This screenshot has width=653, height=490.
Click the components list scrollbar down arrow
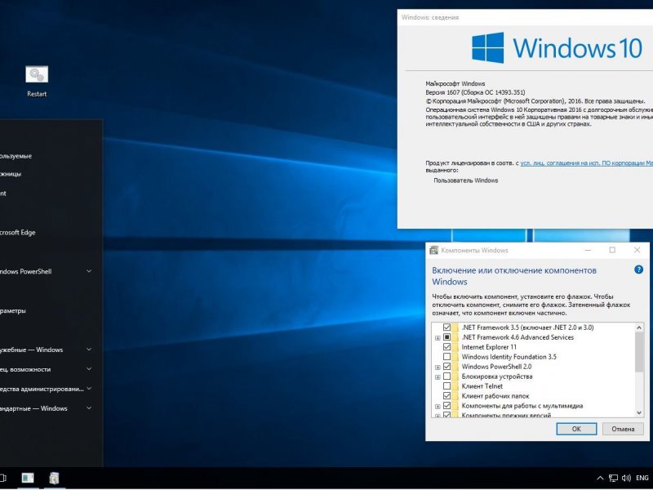(639, 412)
